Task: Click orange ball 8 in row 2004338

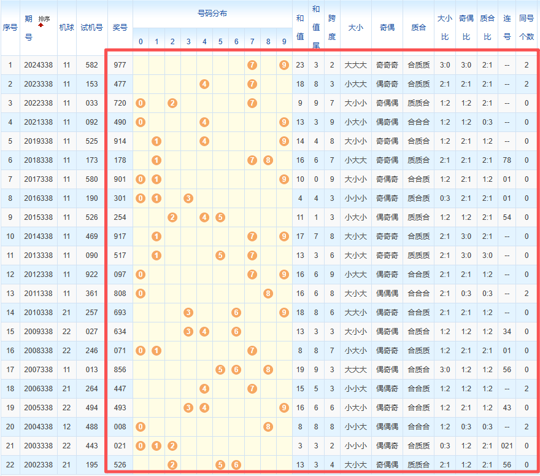Action: coord(268,426)
